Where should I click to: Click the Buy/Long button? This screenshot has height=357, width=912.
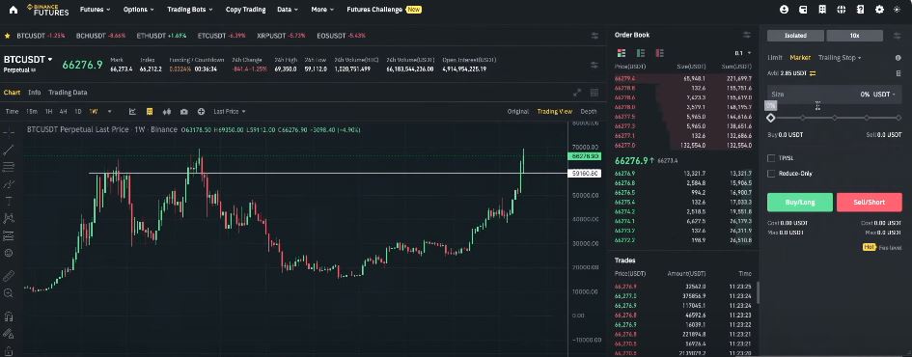[800, 203]
